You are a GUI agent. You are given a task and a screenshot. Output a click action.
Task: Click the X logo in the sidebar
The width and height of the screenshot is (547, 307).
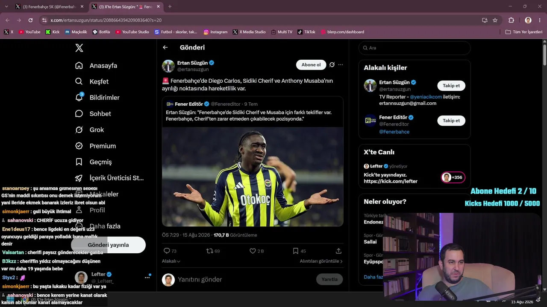coord(79,48)
